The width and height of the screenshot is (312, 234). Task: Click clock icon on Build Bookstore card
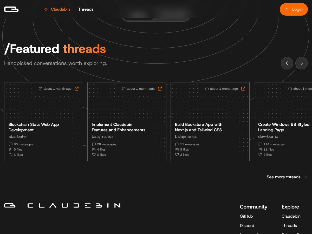(x=207, y=89)
